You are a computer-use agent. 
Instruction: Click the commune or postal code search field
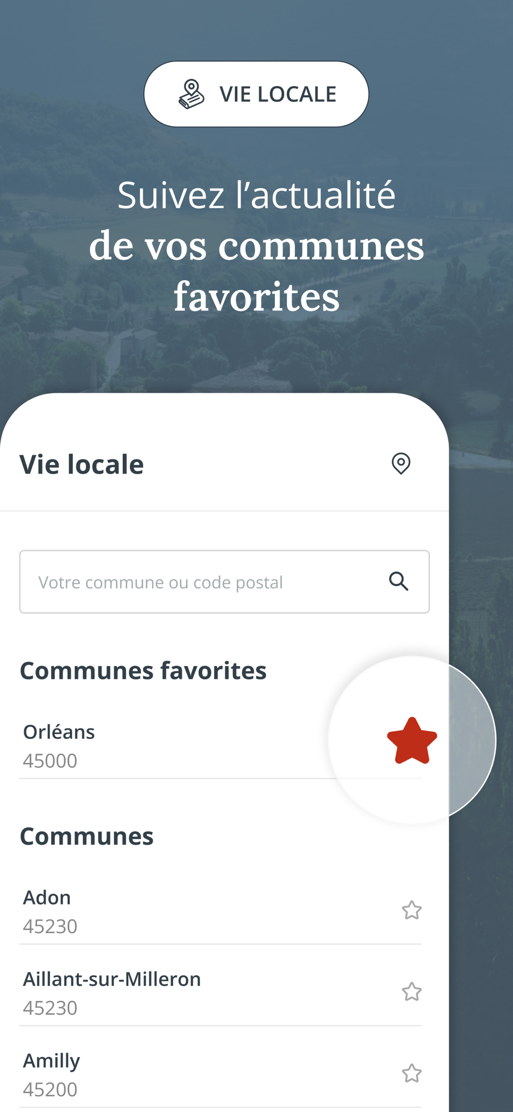pyautogui.click(x=224, y=582)
